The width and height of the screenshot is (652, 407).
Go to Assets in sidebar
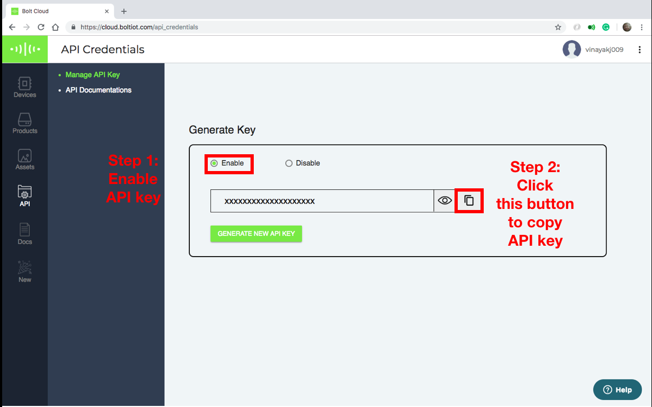click(x=25, y=160)
